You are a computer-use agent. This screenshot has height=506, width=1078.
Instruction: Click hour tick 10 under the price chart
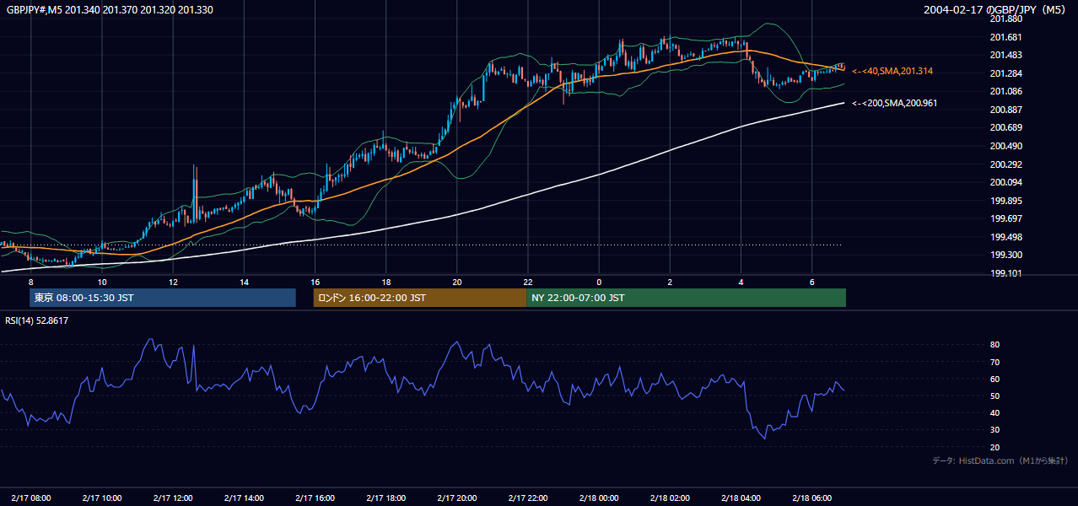[102, 282]
